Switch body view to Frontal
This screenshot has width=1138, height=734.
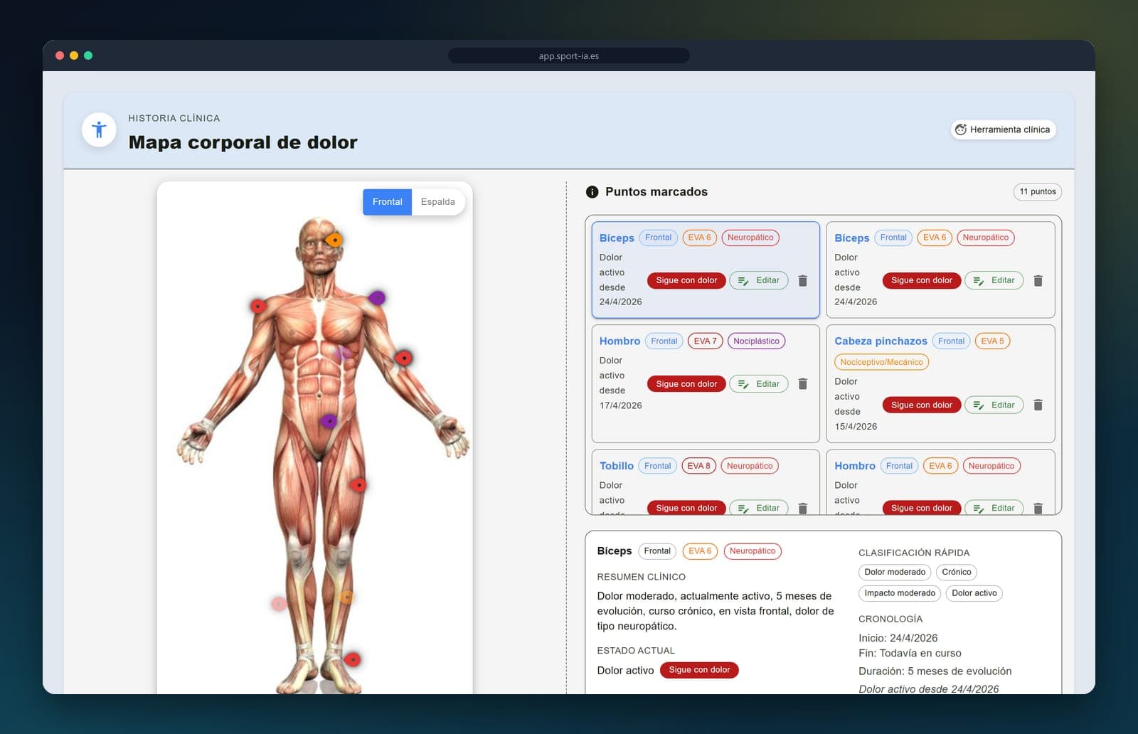(387, 202)
